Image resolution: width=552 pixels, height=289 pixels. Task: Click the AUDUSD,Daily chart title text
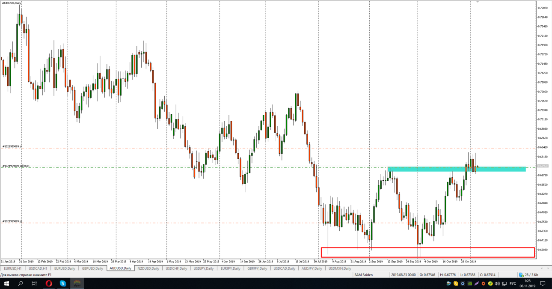click(x=12, y=3)
